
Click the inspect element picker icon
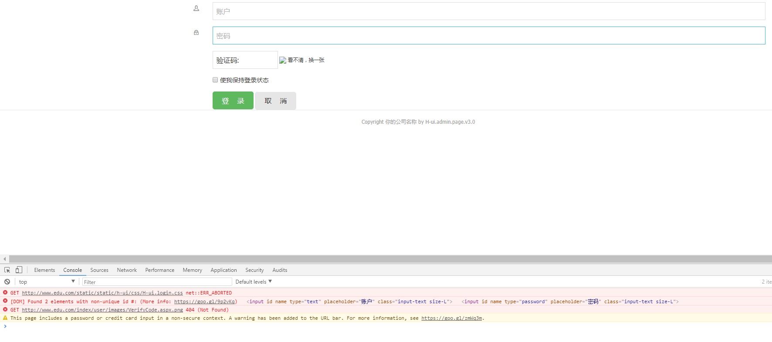(x=7, y=270)
